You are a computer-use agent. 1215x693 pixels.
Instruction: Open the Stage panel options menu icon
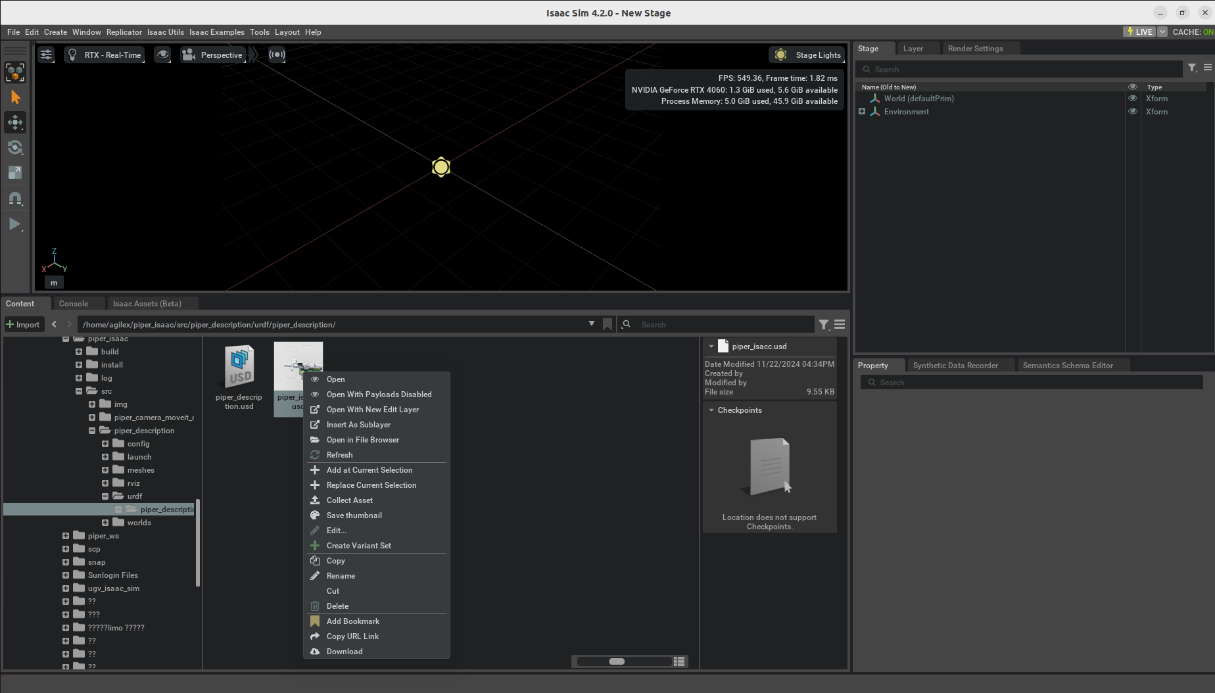coord(1208,68)
